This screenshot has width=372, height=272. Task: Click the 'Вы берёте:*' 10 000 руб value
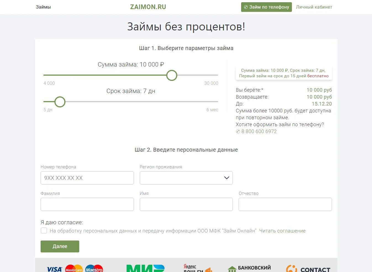[319, 90]
